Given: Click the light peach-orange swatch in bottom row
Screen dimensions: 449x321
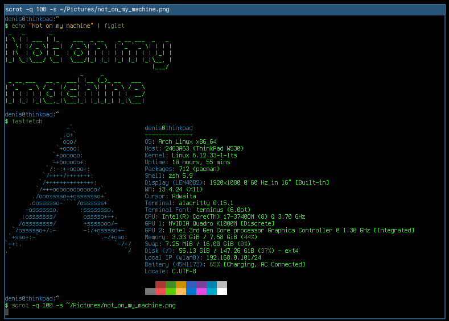Looking at the screenshot, I should pyautogui.click(x=181, y=291).
